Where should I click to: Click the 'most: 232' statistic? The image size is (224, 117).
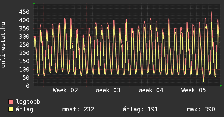pos(78,109)
